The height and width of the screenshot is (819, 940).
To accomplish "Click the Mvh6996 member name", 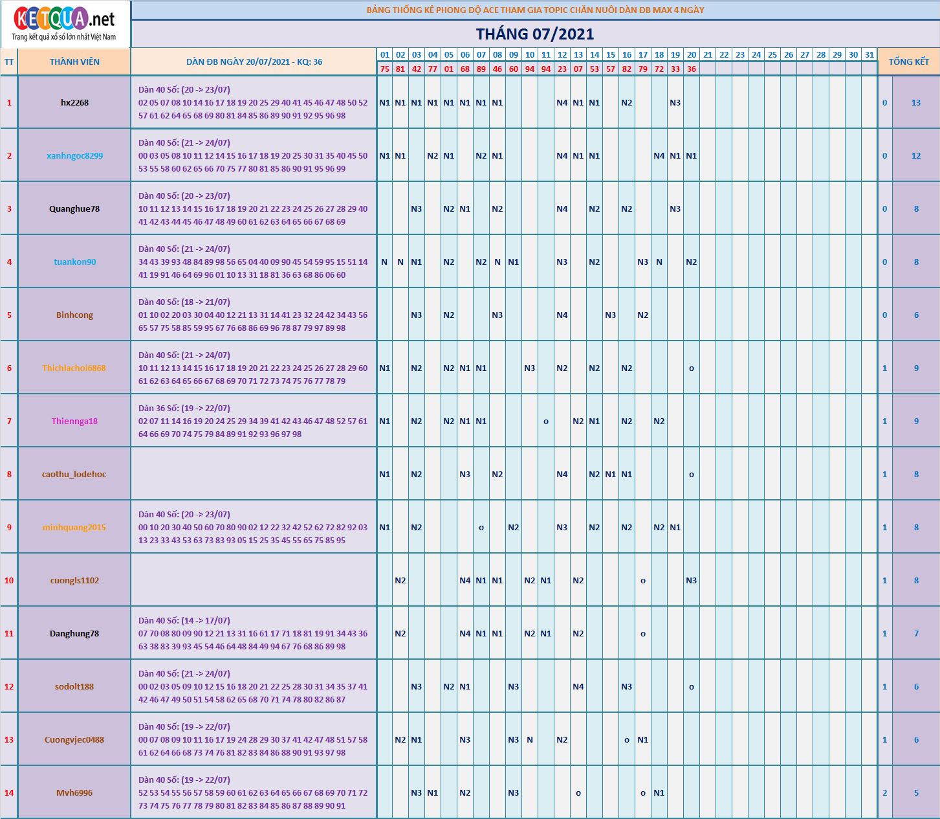I will [74, 793].
